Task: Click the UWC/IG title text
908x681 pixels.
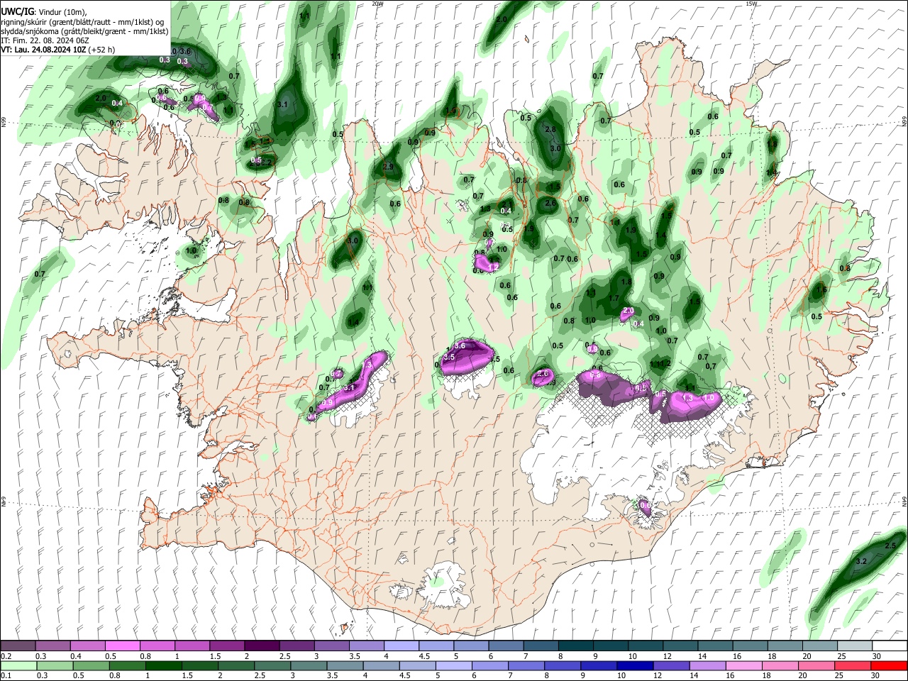Action: [x=17, y=12]
